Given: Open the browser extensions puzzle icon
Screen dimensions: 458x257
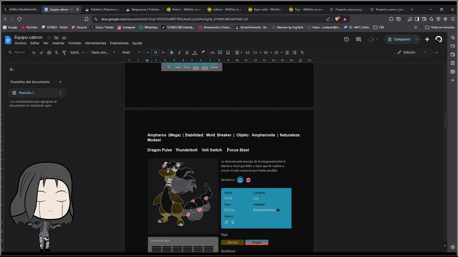Looking at the screenshot, I should [x=391, y=19].
